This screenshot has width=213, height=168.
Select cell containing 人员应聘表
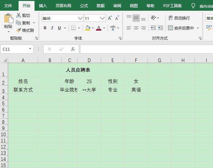[78, 70]
